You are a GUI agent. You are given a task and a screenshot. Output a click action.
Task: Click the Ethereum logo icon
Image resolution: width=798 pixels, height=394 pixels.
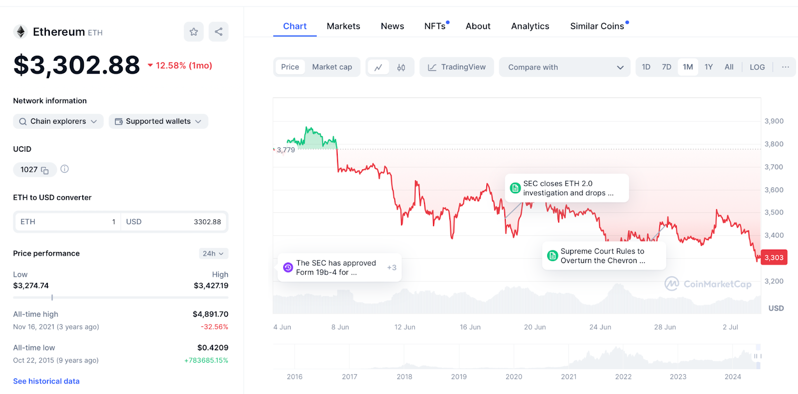coord(20,32)
